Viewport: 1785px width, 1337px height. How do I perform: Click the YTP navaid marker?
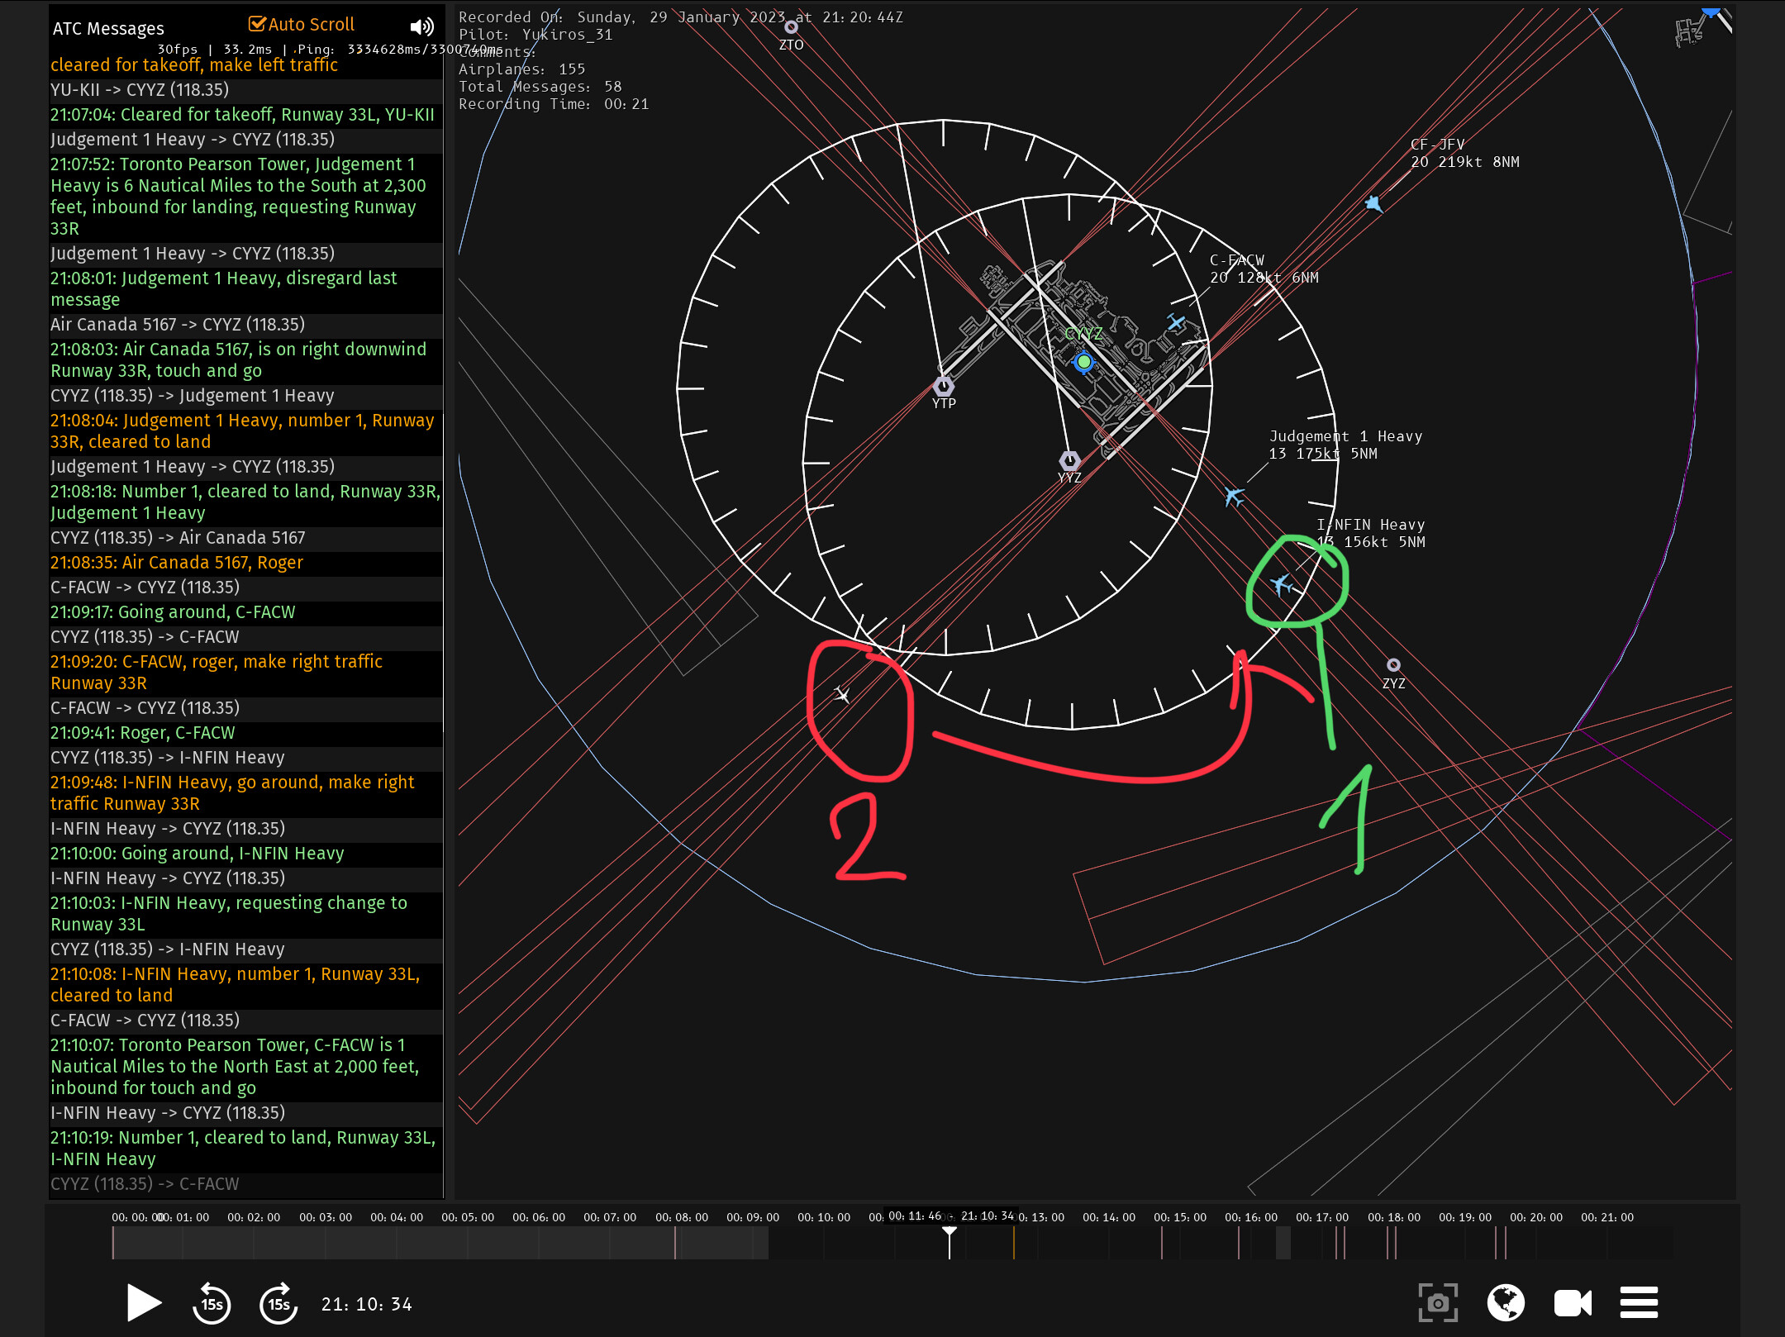[943, 386]
